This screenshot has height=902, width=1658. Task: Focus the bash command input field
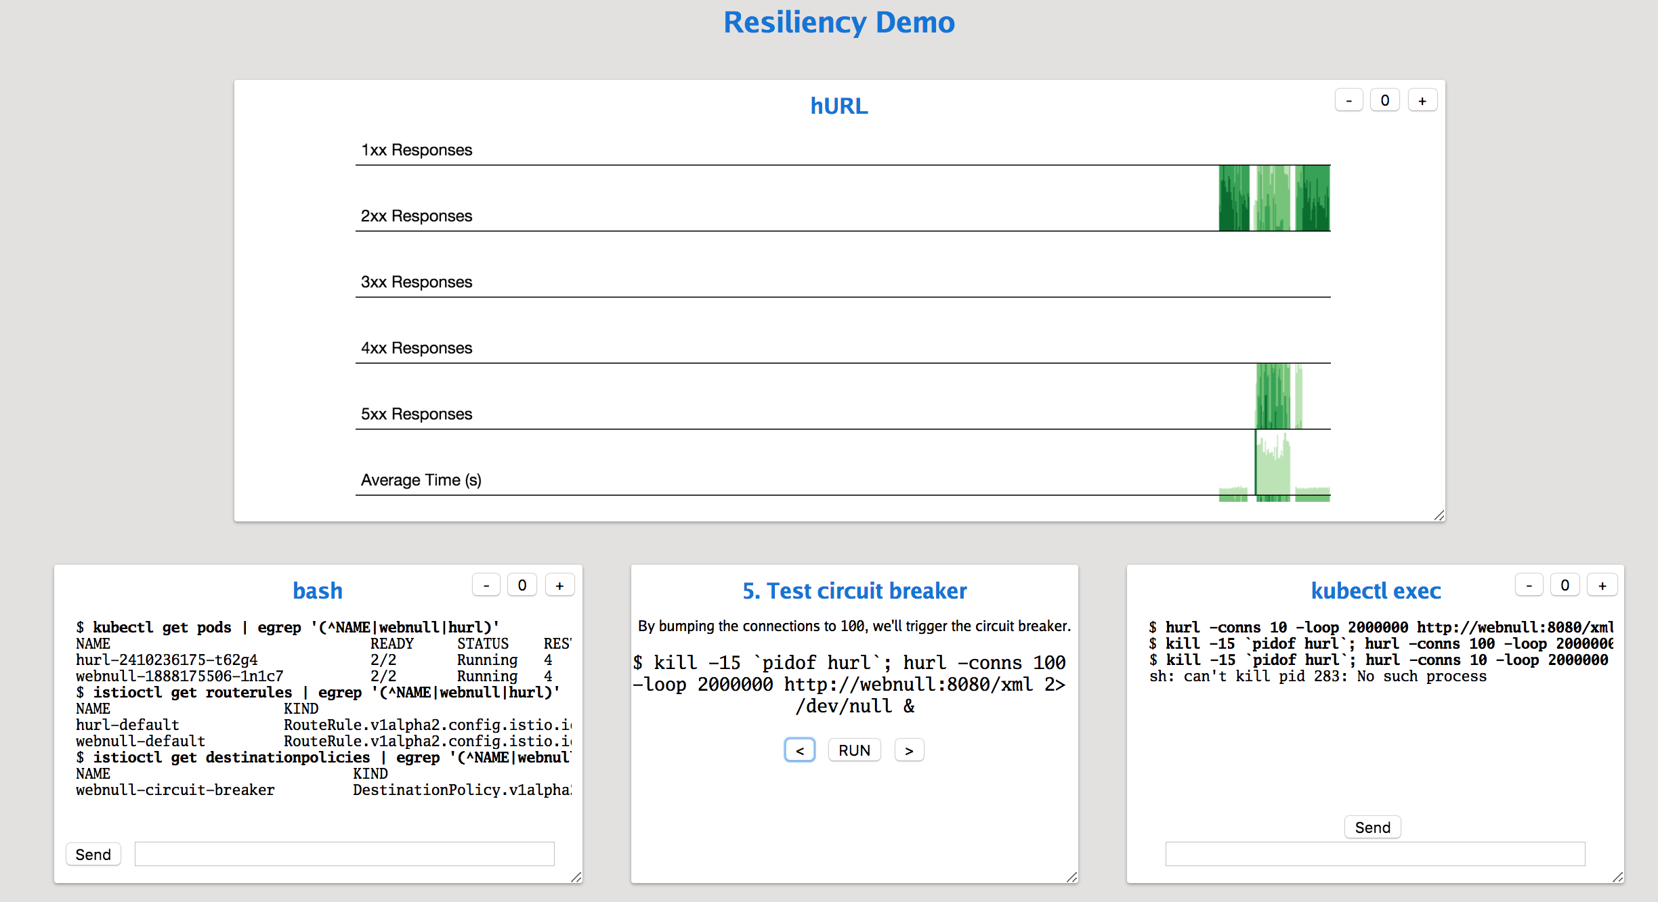click(344, 855)
